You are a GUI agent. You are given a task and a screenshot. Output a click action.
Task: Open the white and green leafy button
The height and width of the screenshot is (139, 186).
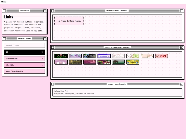click(x=133, y=56)
